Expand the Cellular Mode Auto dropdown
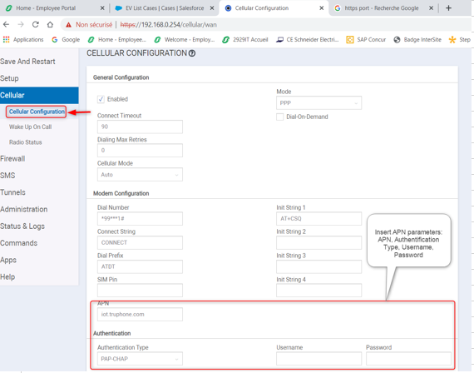The image size is (474, 373). tap(140, 175)
